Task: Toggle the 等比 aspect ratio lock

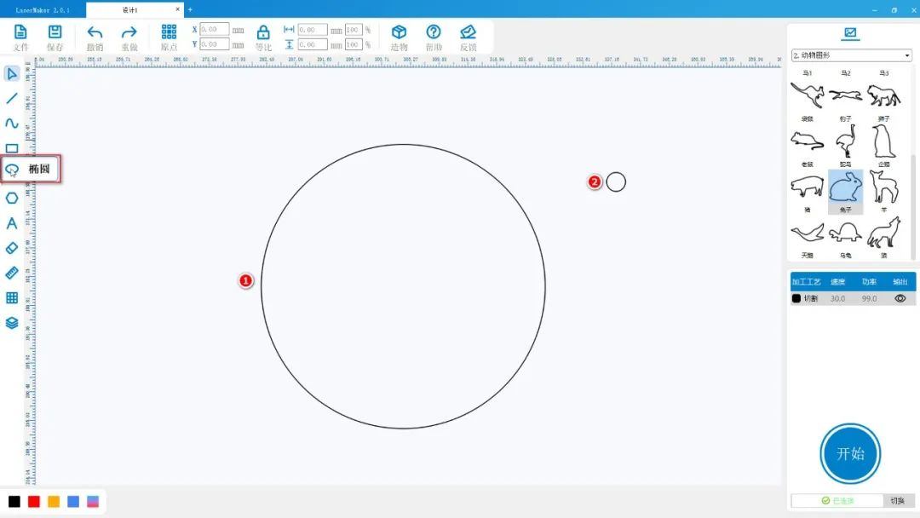Action: 263,33
